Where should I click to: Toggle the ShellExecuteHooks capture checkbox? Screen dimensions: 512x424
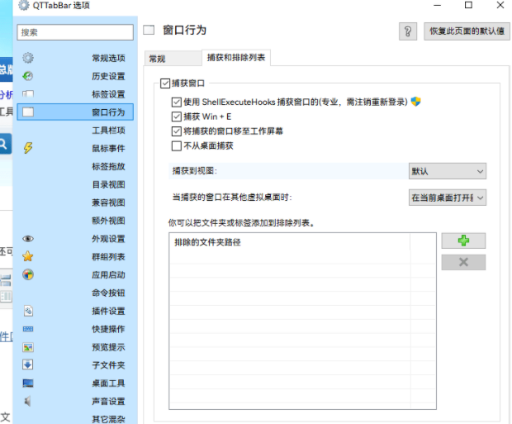(177, 102)
